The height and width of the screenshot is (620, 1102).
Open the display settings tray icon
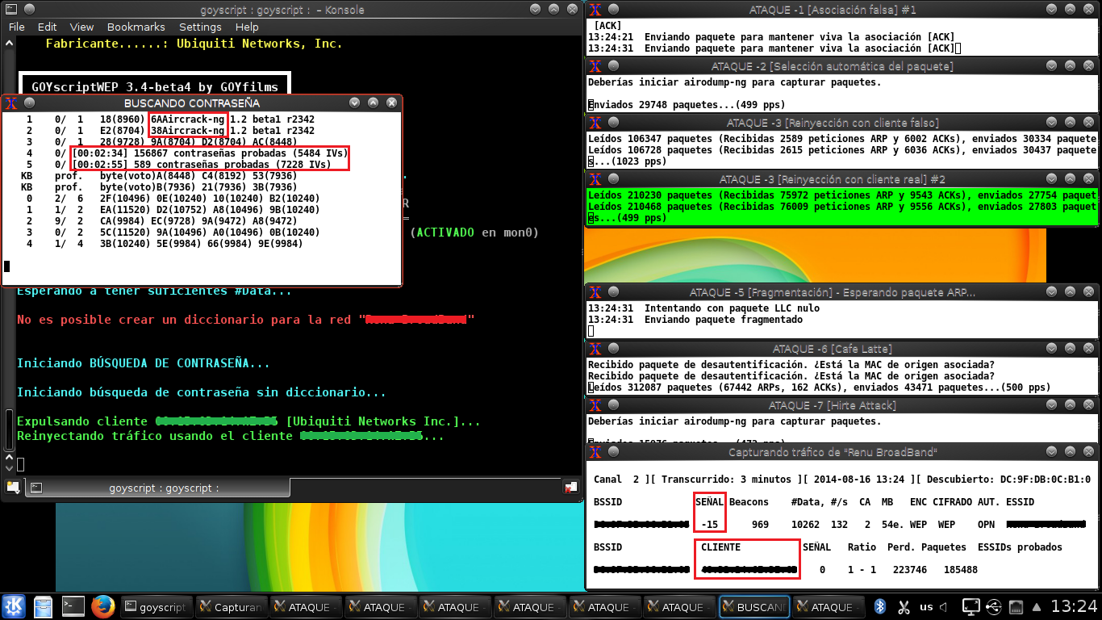pyautogui.click(x=971, y=606)
